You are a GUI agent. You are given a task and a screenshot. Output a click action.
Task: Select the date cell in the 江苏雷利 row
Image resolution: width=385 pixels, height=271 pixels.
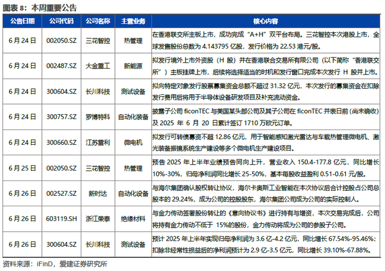[x=23, y=143]
